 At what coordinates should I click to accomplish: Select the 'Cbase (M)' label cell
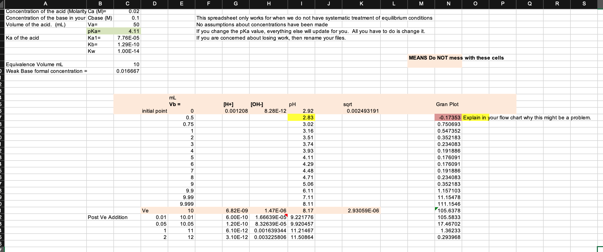(x=100, y=18)
